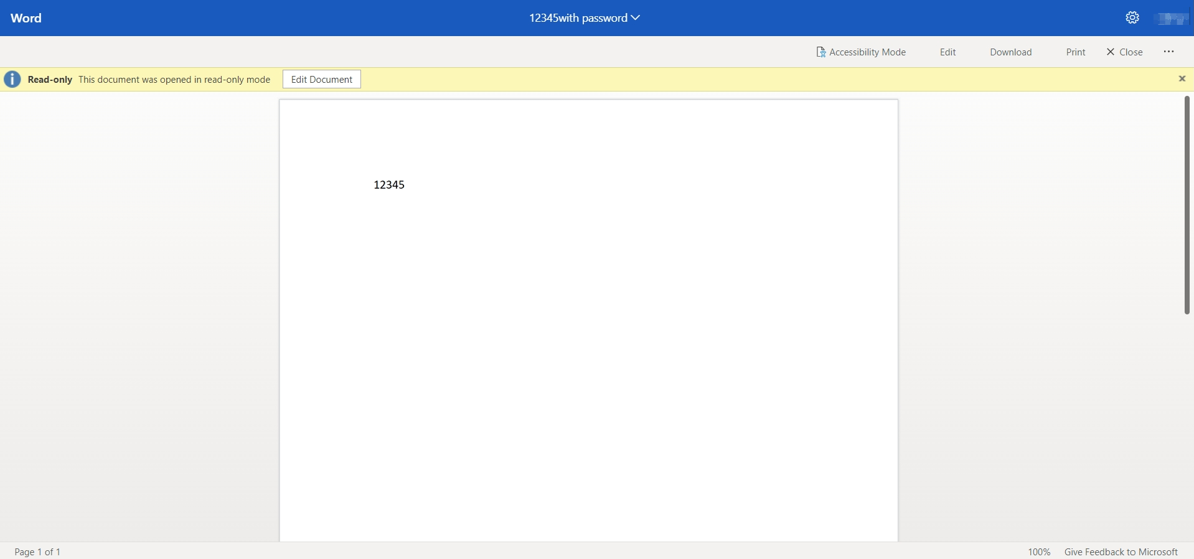The width and height of the screenshot is (1194, 559).
Task: Open Give Feedback to Microsoft link
Action: [1121, 552]
